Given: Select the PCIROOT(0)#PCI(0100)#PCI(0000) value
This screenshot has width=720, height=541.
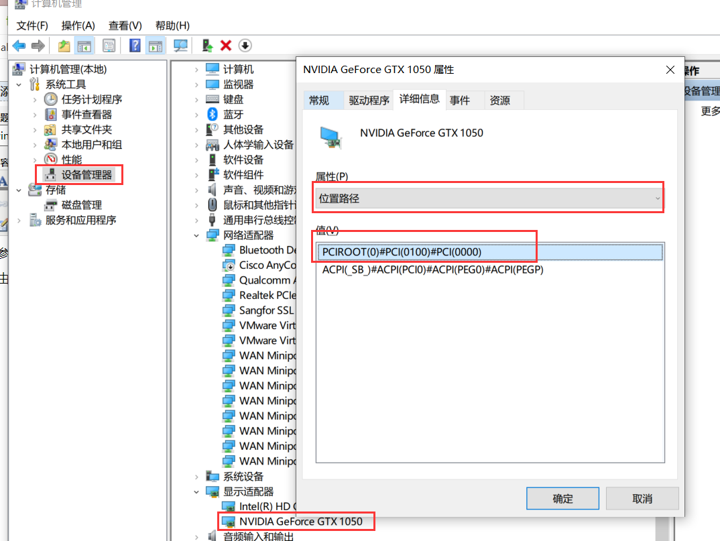Looking at the screenshot, I should (489, 252).
